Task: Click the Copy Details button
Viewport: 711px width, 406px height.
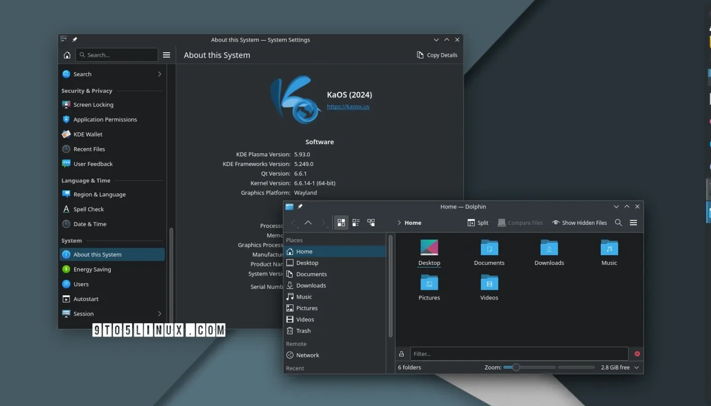Action: pos(437,55)
